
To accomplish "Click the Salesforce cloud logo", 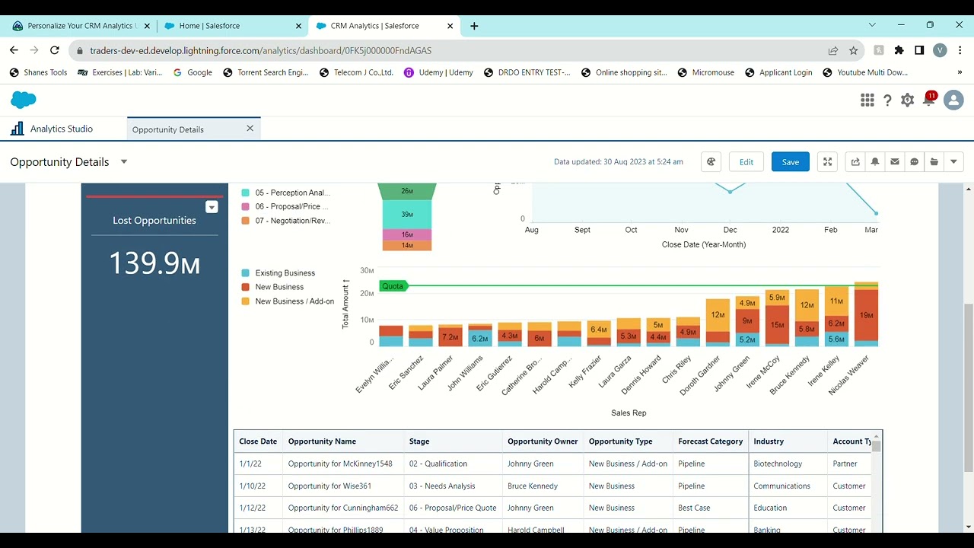I will [24, 100].
